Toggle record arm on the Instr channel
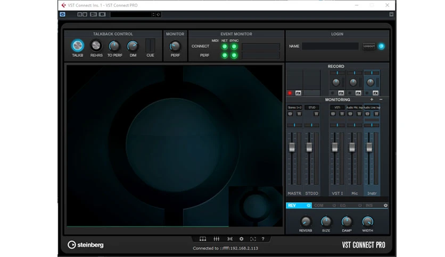 [367, 93]
